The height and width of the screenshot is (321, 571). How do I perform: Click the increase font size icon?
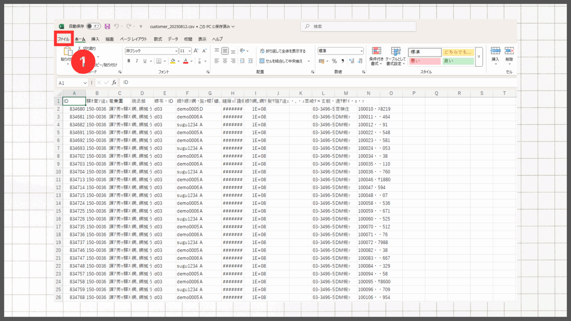tap(196, 51)
